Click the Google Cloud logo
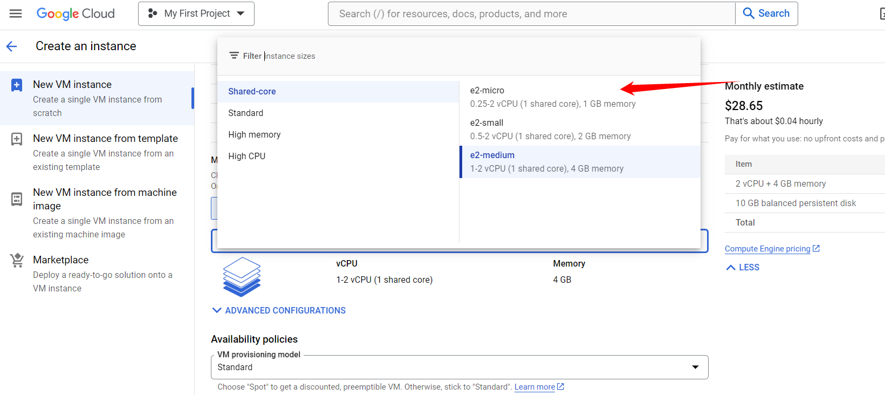Viewport: 885px width, 395px height. [76, 13]
